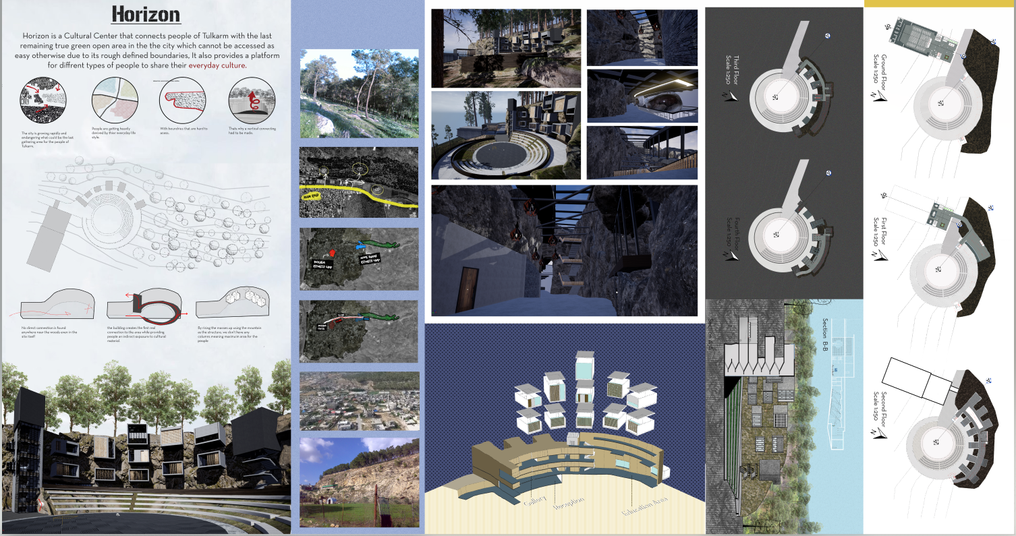This screenshot has height=536, width=1016.
Task: Click the blue section marker on Third Floor plan
Action: click(x=828, y=36)
